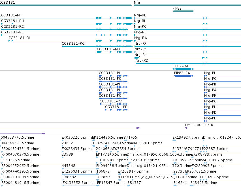Click the Nrg-RB transcript label

140,32
